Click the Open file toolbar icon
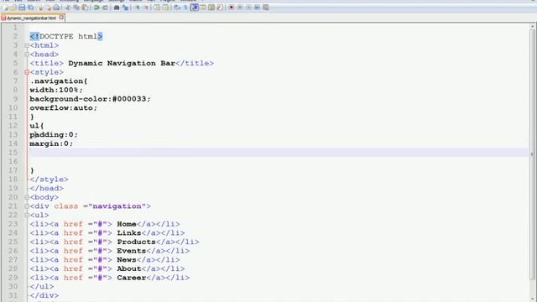 click(x=13, y=8)
